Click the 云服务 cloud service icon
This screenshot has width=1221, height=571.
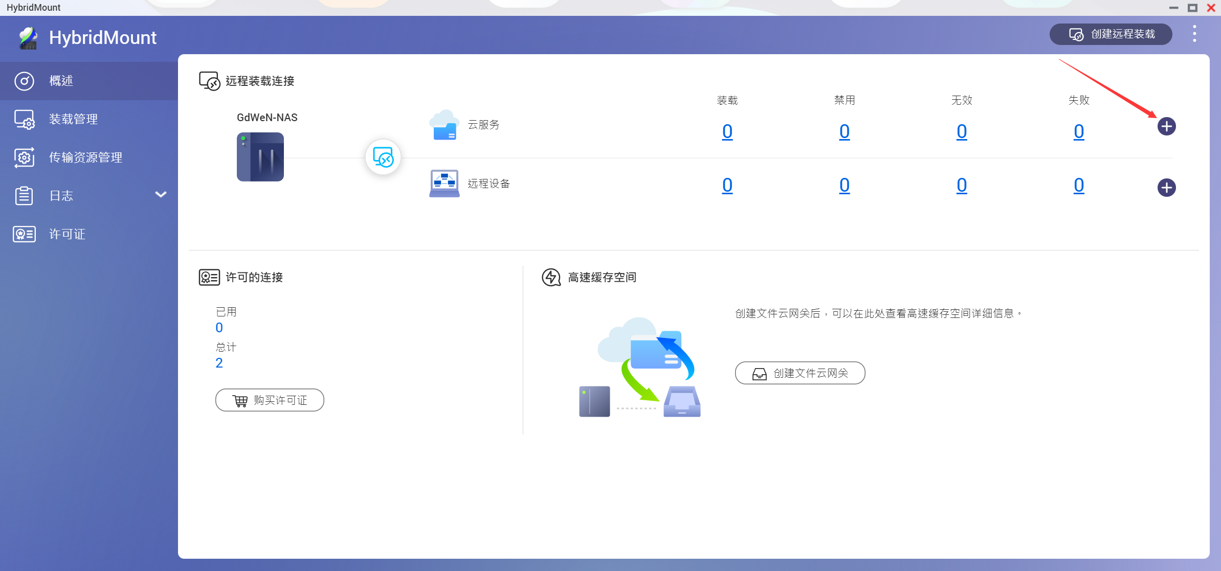click(444, 124)
